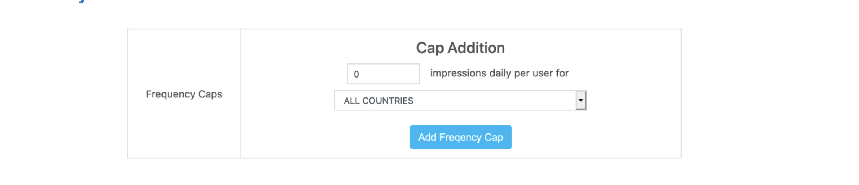The image size is (859, 185).
Task: Click the word 'Addition' in the heading
Action: (476, 48)
